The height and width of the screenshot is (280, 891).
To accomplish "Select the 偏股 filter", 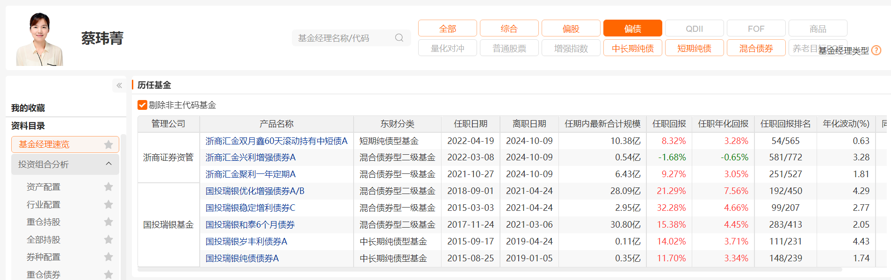I will 571,28.
